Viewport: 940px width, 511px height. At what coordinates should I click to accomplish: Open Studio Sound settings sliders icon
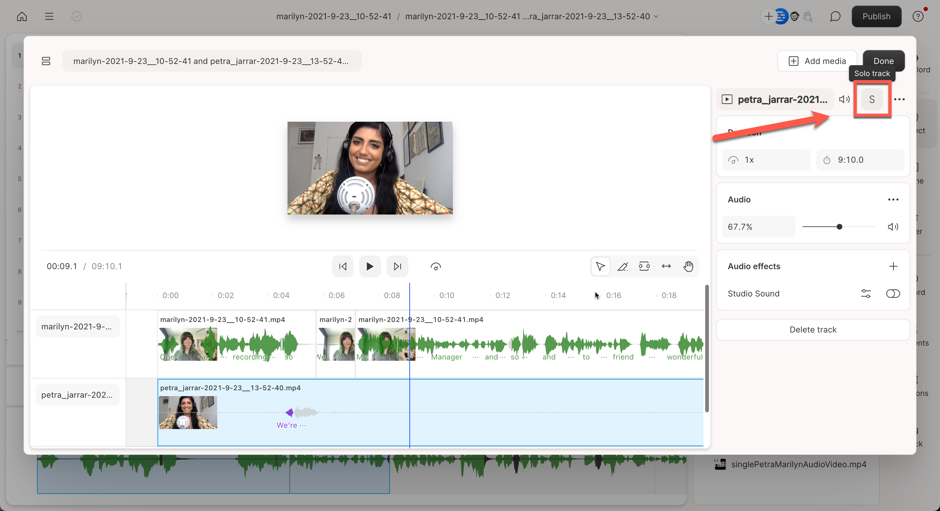(866, 293)
